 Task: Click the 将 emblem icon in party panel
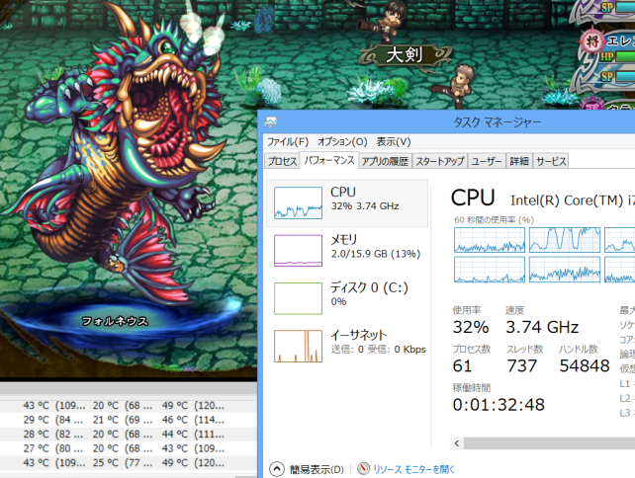pos(592,41)
